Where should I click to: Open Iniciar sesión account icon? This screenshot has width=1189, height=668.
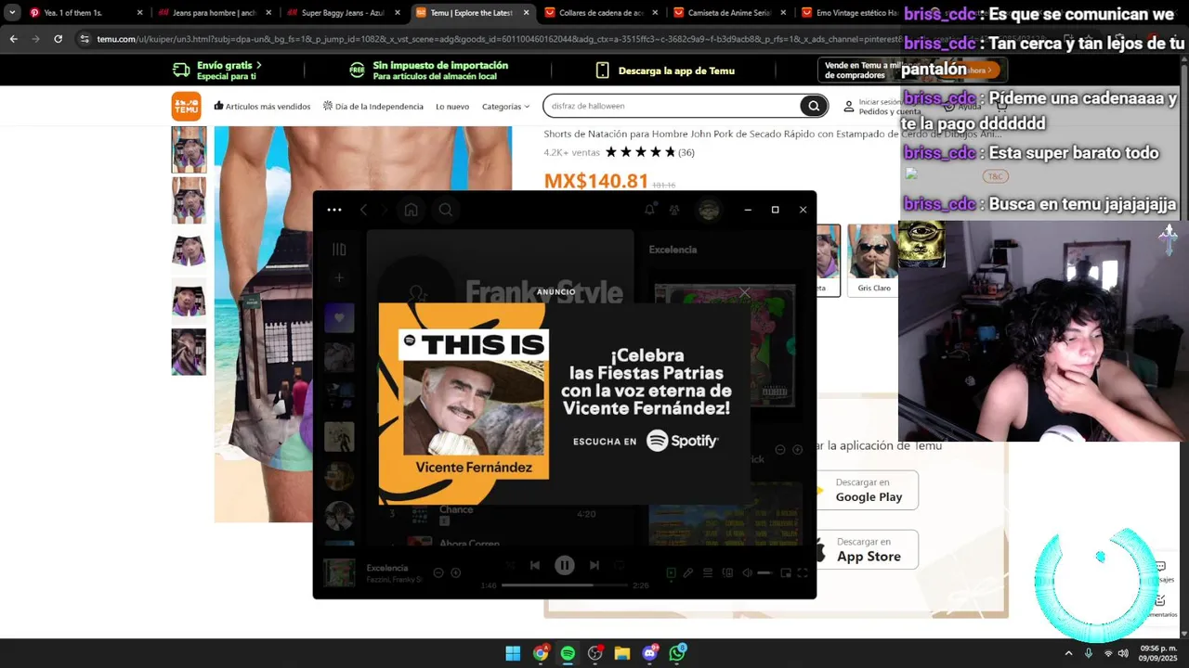tap(848, 107)
